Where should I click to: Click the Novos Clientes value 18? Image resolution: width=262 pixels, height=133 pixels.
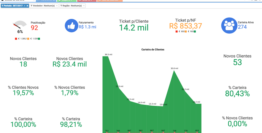(23, 64)
